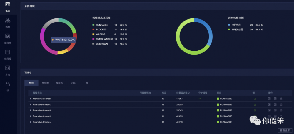Click process ID 23555 cell
Image resolution: width=294 pixels, height=134 pixels.
[179, 104]
